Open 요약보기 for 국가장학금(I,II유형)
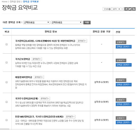 click(x=82, y=41)
